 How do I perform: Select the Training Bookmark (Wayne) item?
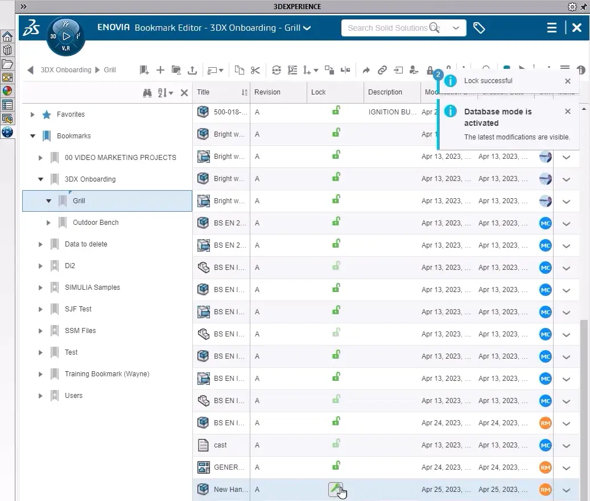point(107,374)
